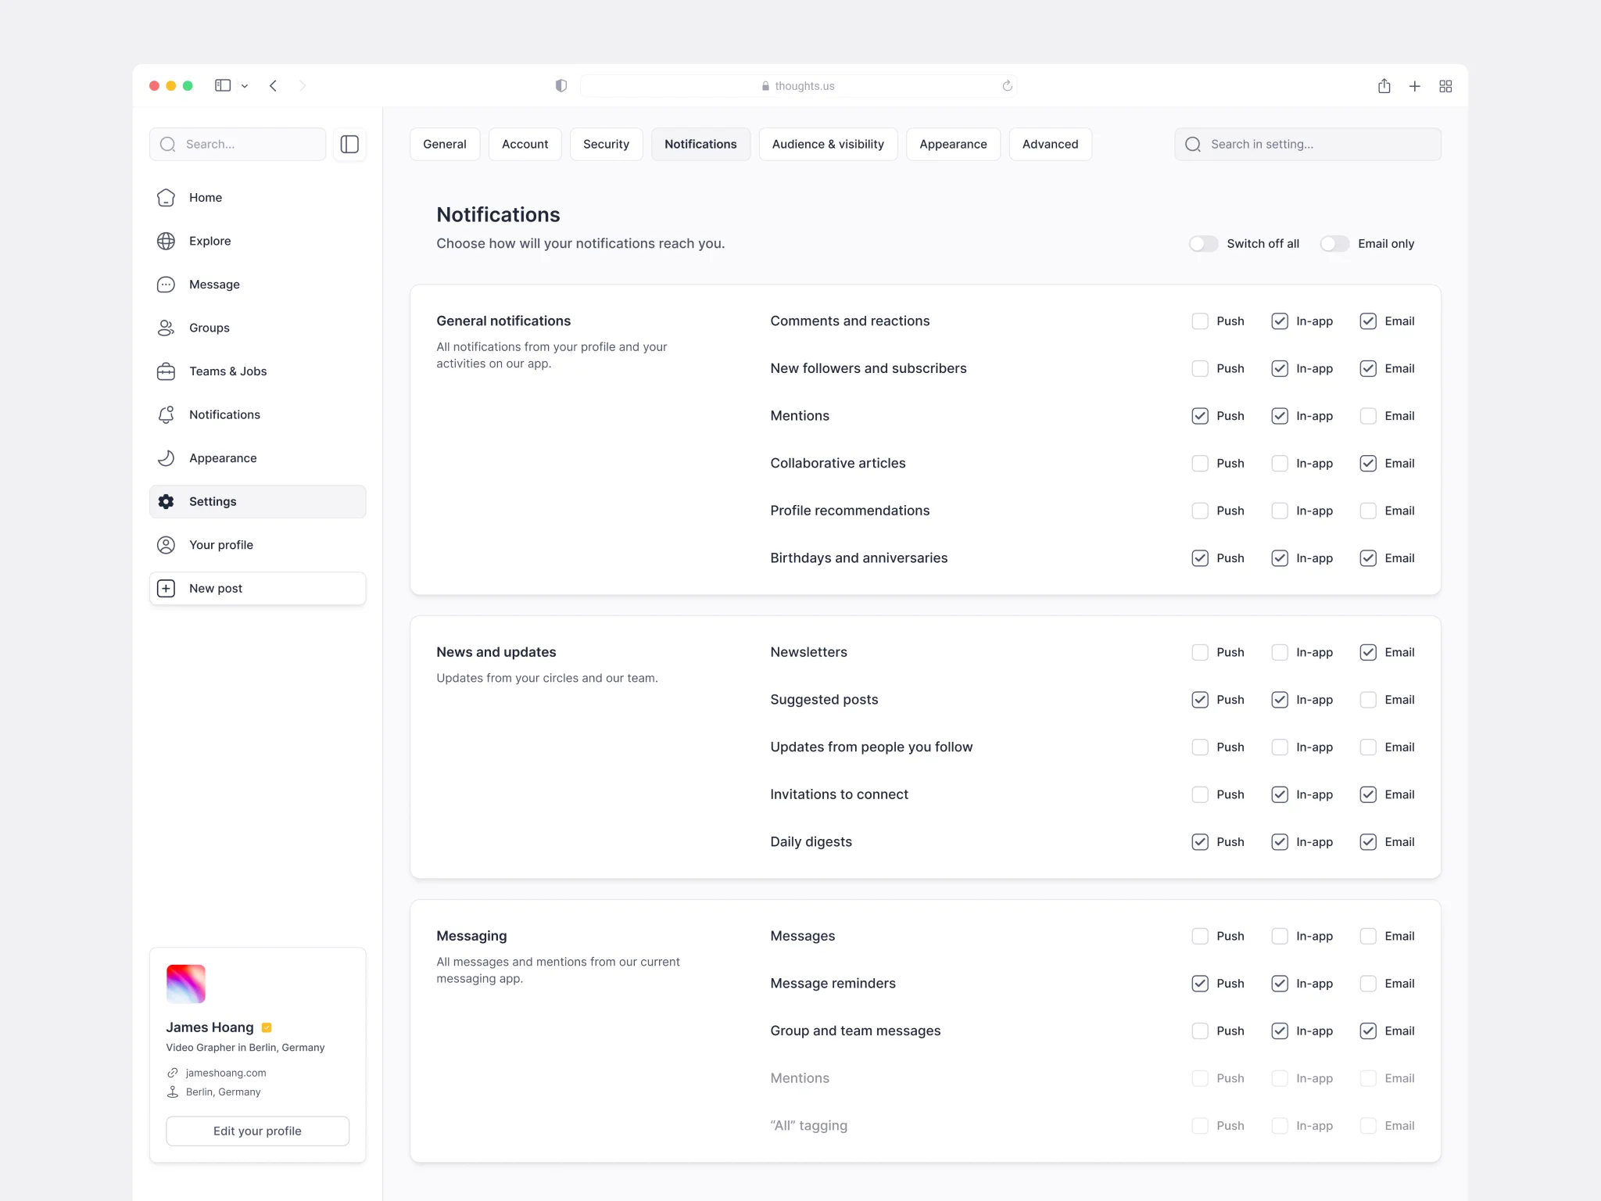This screenshot has height=1201, width=1601.
Task: Open Message chat bubble icon
Action: (x=166, y=285)
